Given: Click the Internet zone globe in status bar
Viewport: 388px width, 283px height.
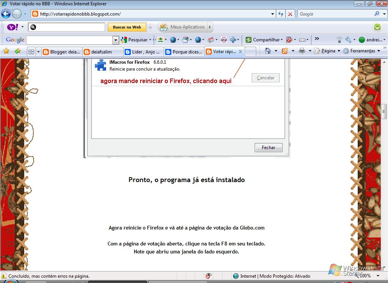Looking at the screenshot, I should (236, 276).
